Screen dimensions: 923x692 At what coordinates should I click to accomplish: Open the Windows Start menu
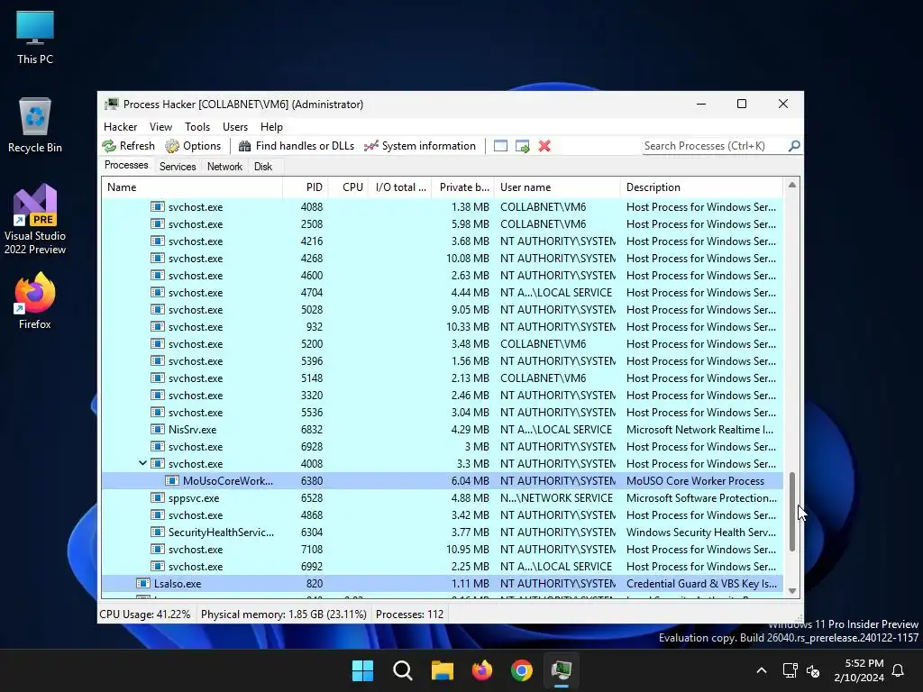pos(362,670)
